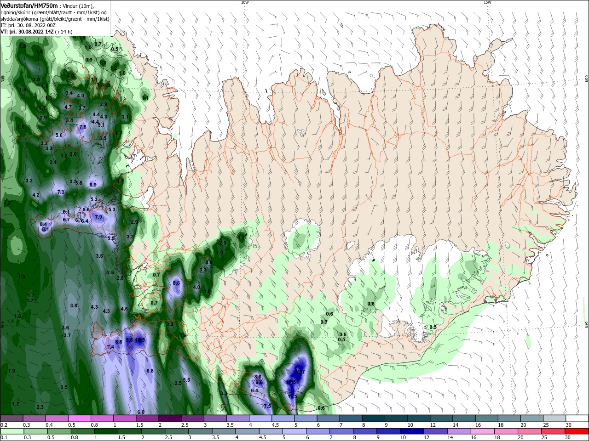Click the 7.3 value label
Image resolution: width=589 pixels, height=441 pixels.
point(61,192)
